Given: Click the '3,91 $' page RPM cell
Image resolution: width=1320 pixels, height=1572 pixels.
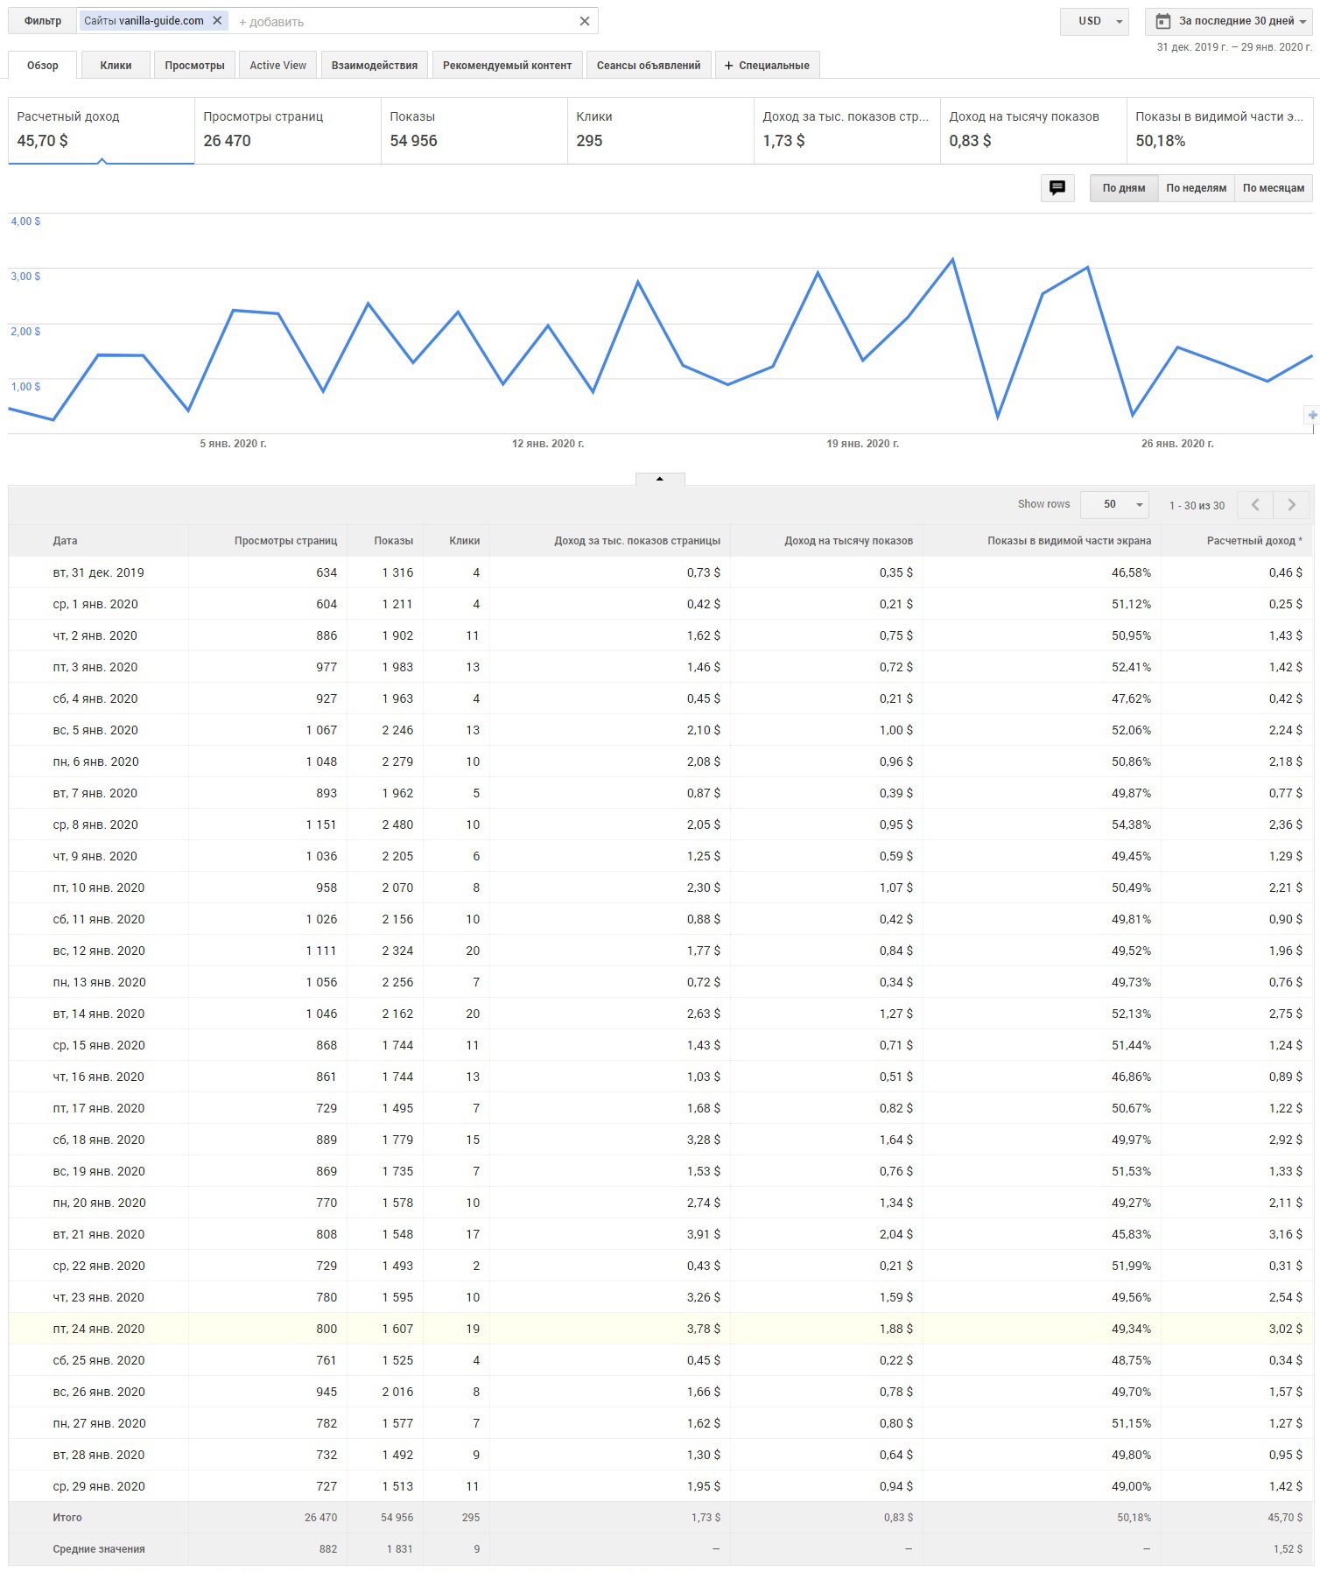Looking at the screenshot, I should pos(704,1234).
